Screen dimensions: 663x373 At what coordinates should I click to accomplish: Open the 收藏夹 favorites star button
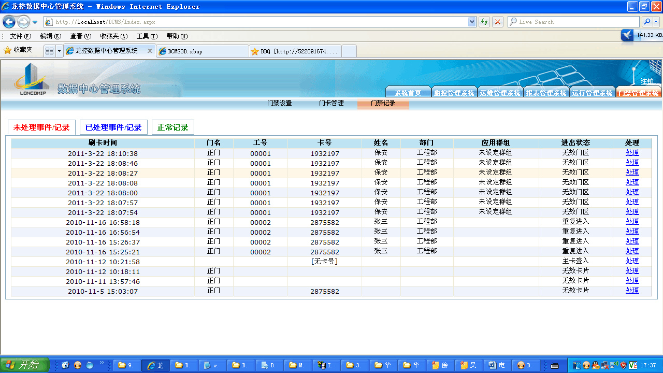pos(18,50)
